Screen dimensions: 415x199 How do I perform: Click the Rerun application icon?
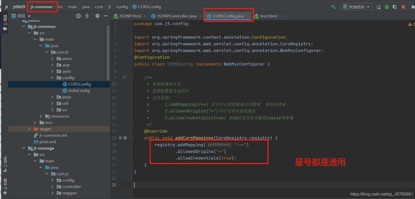[x=378, y=7]
